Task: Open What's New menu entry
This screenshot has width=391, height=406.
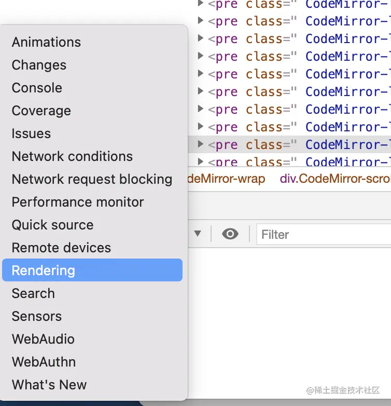Action: click(49, 385)
